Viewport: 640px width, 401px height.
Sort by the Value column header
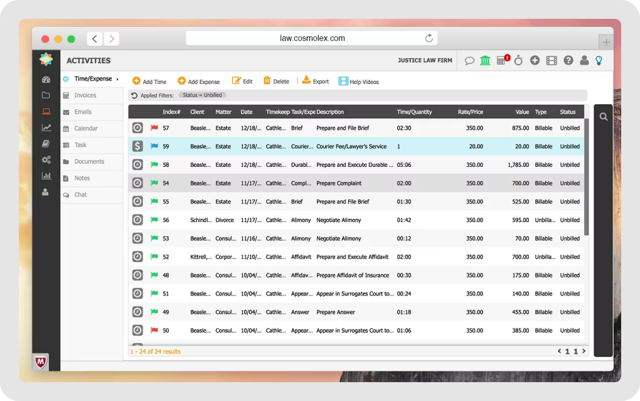coord(522,112)
